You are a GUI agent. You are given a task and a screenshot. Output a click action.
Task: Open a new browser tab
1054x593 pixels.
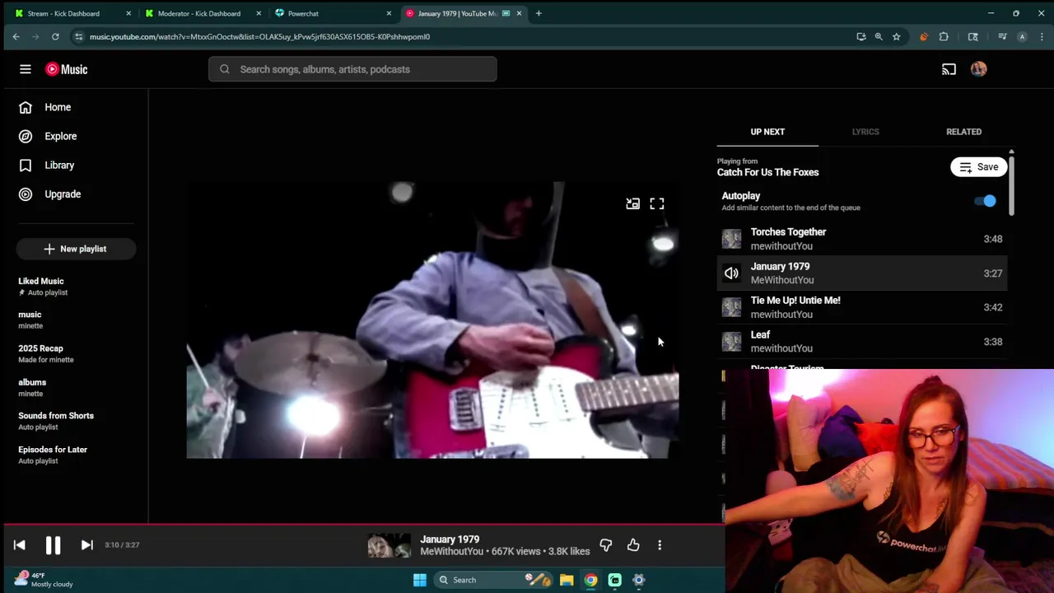point(539,13)
